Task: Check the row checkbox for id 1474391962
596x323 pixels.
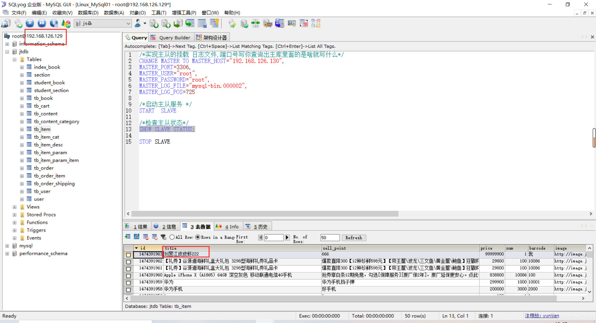Action: coord(128,262)
